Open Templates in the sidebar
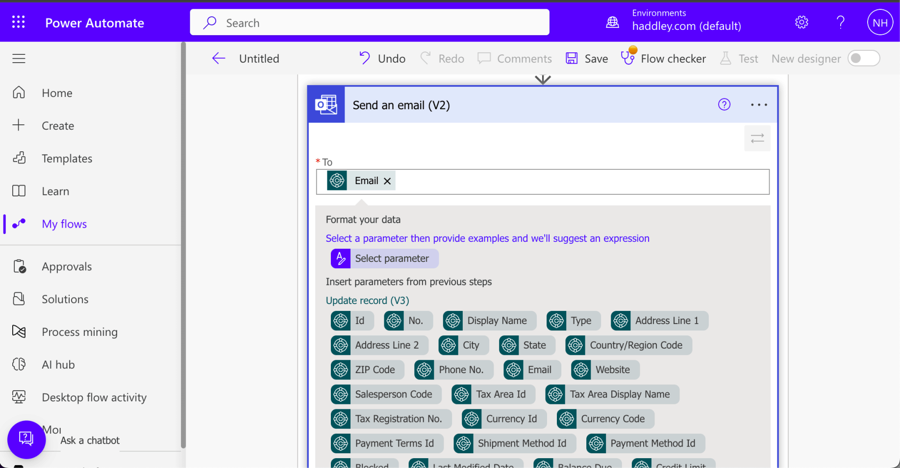This screenshot has width=900, height=468. pyautogui.click(x=67, y=159)
